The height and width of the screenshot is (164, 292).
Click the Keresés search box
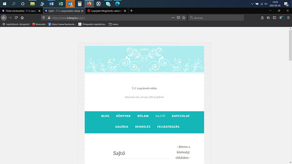pos(216,18)
